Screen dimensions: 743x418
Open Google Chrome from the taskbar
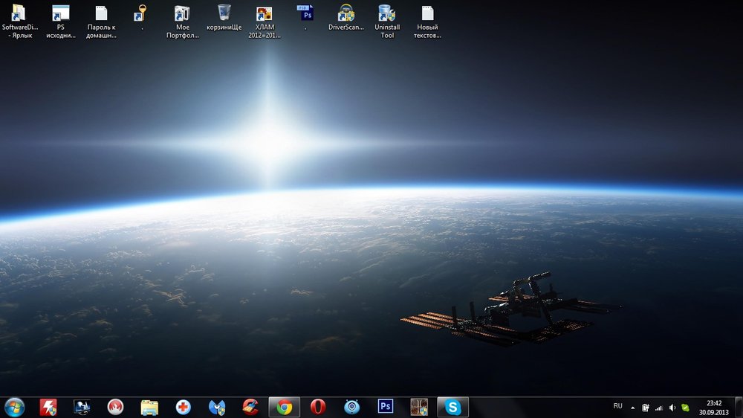point(284,407)
